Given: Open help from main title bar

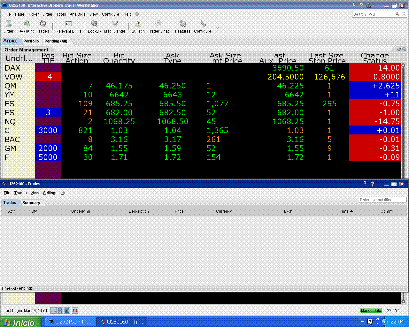Looking at the screenshot, I should point(361,5).
